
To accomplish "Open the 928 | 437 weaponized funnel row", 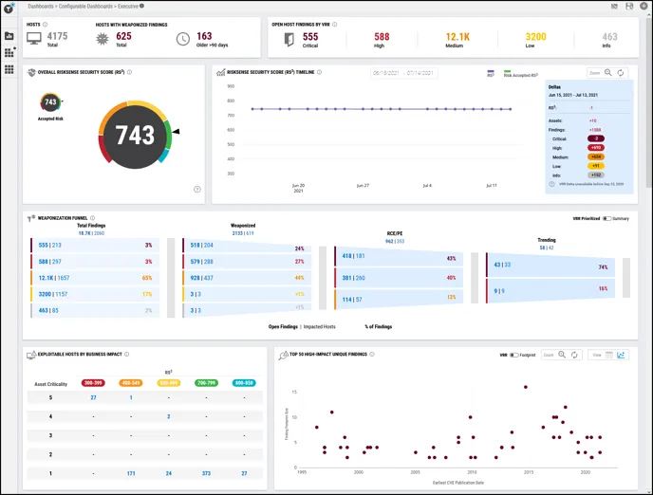I will pos(248,278).
